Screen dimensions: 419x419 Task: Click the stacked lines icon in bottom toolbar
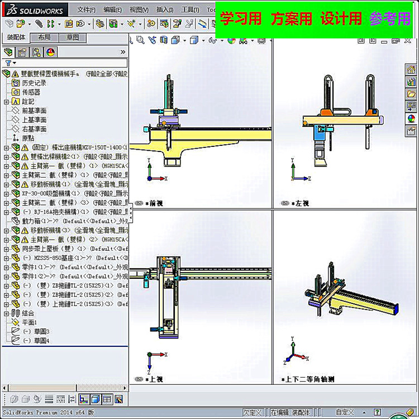click(x=49, y=399)
